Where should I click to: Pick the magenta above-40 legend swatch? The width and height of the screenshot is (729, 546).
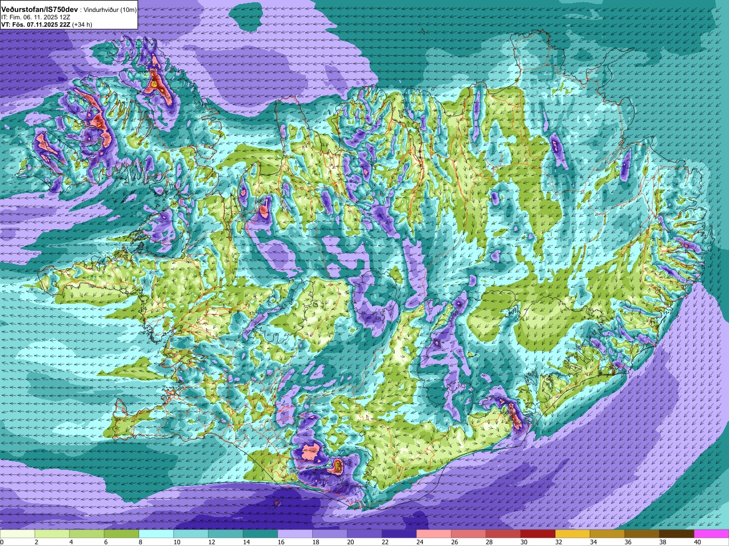tap(712, 535)
